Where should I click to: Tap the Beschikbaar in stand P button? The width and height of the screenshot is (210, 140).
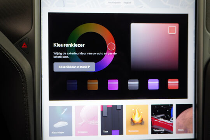click(x=74, y=67)
